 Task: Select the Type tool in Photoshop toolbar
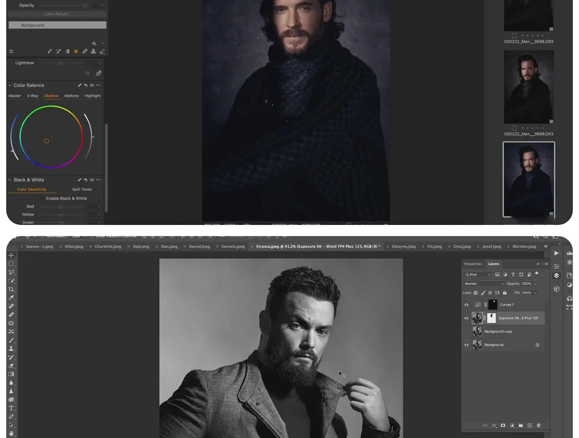pyautogui.click(x=11, y=408)
